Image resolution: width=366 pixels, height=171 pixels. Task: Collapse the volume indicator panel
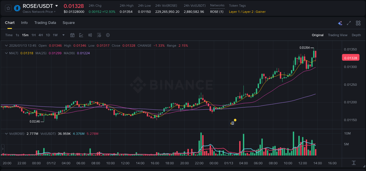[6, 133]
